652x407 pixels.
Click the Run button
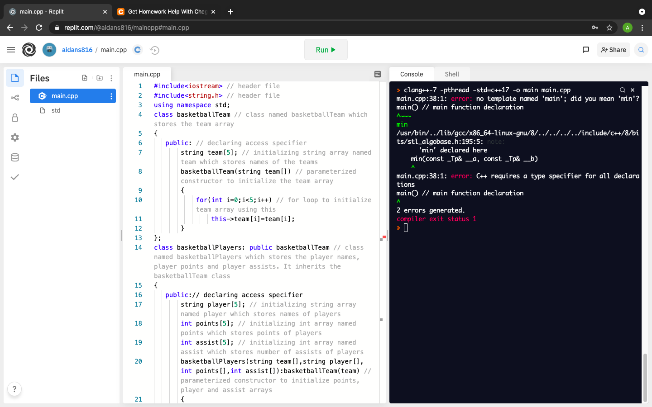[x=326, y=50]
